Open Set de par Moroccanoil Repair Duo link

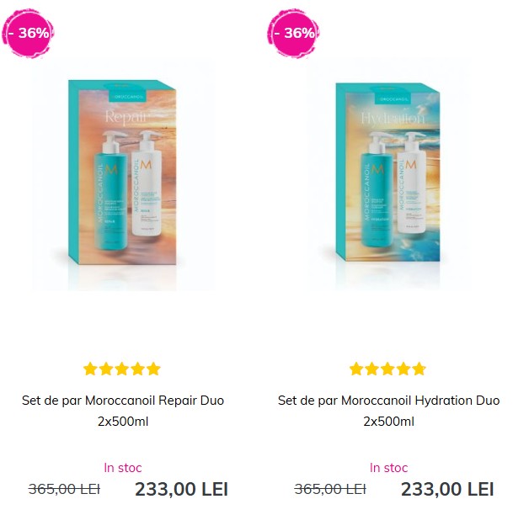click(x=123, y=411)
